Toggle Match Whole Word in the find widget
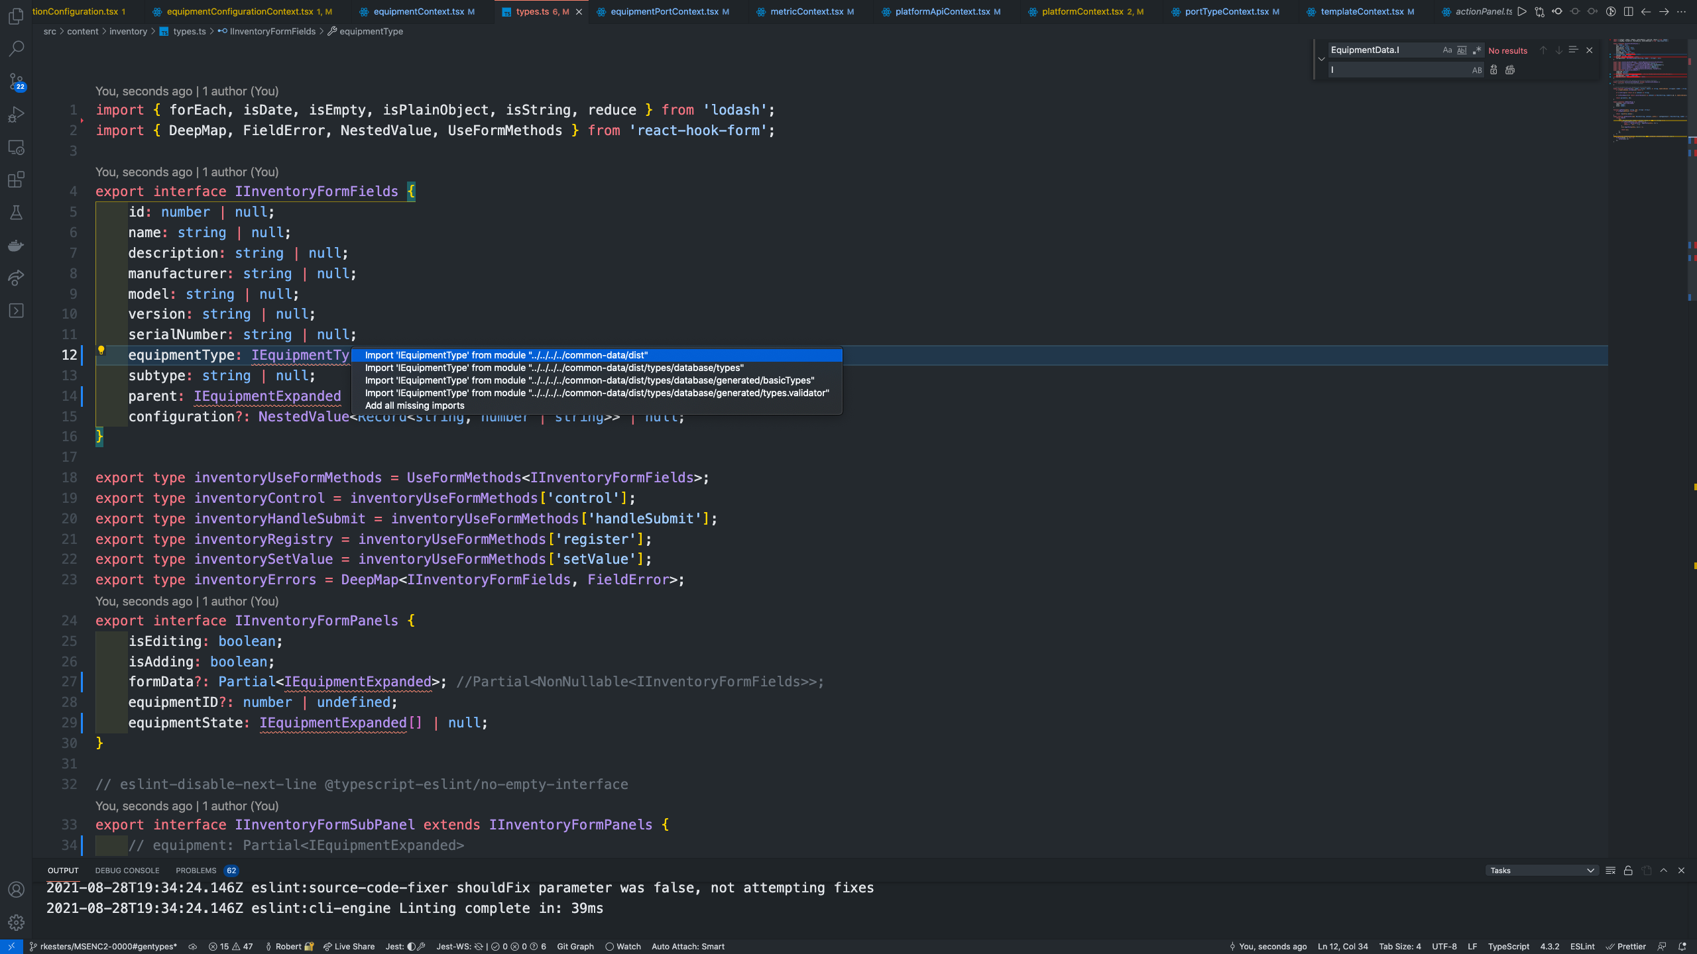The width and height of the screenshot is (1697, 954). [1462, 50]
